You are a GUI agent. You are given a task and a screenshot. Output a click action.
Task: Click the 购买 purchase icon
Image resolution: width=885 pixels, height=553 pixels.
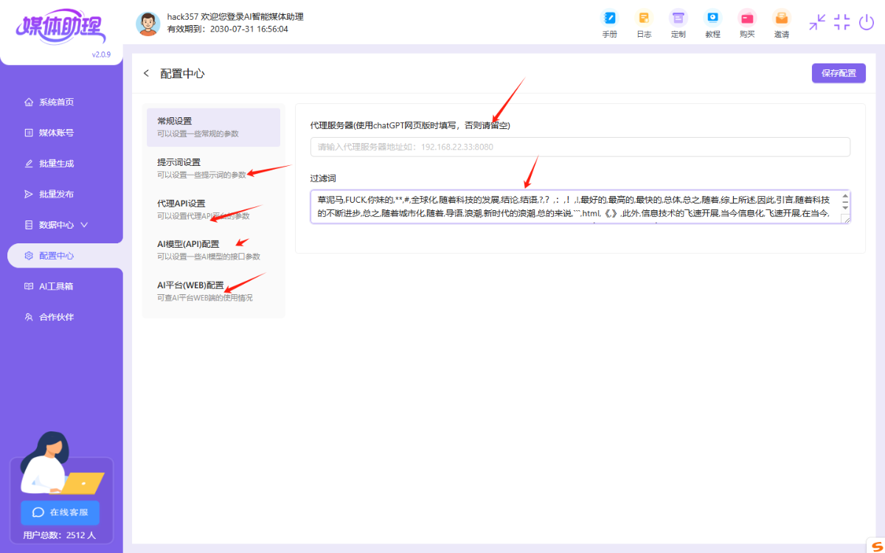747,24
